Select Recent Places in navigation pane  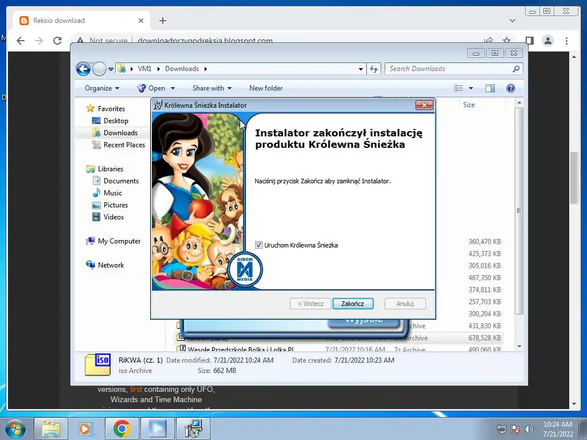(124, 144)
